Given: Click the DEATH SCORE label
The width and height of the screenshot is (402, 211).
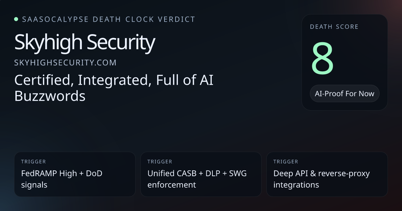Looking at the screenshot, I should 334,27.
